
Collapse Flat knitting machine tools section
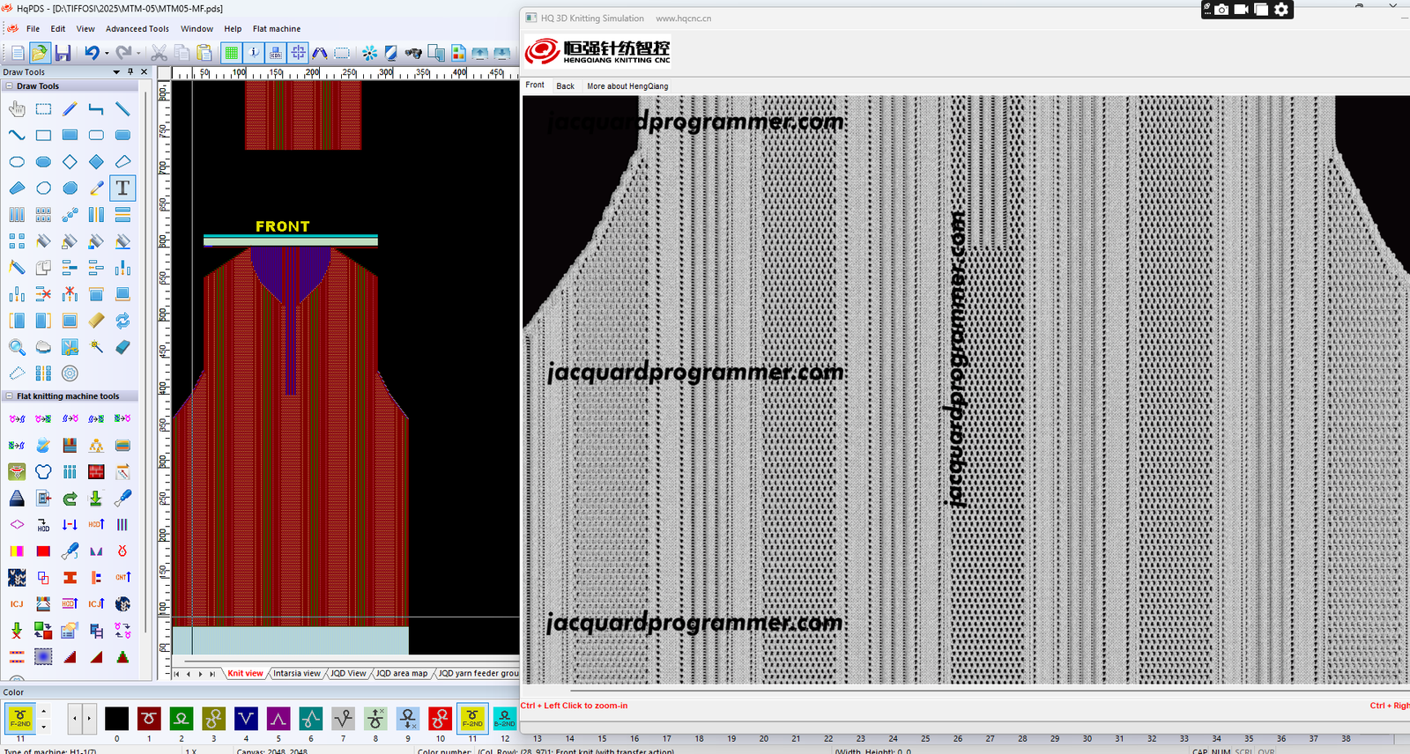[9, 396]
